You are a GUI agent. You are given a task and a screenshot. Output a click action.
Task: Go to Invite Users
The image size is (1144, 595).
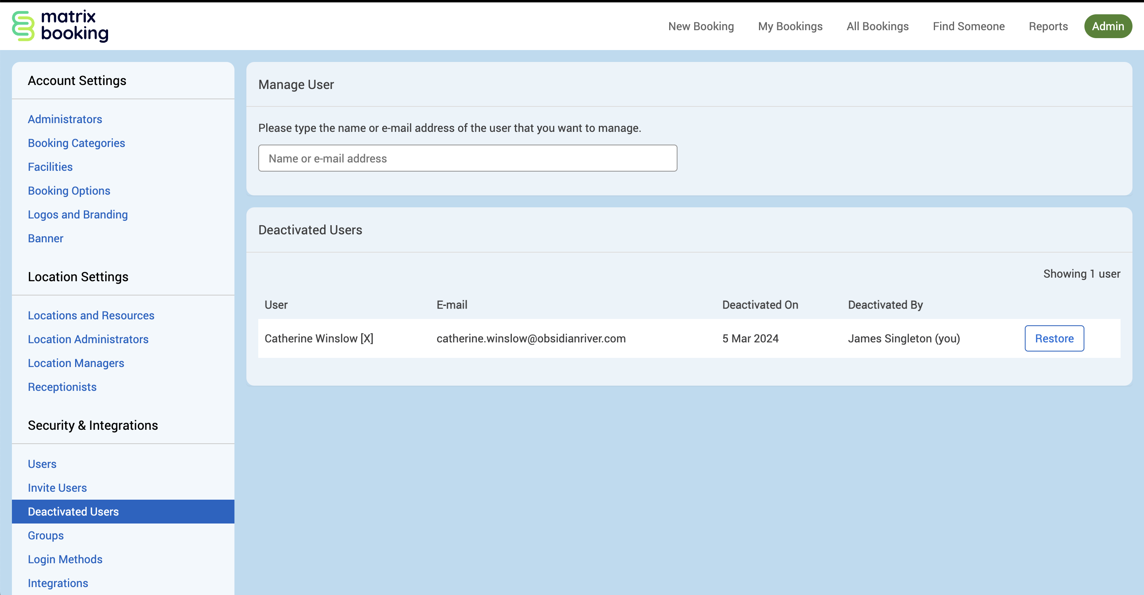57,487
